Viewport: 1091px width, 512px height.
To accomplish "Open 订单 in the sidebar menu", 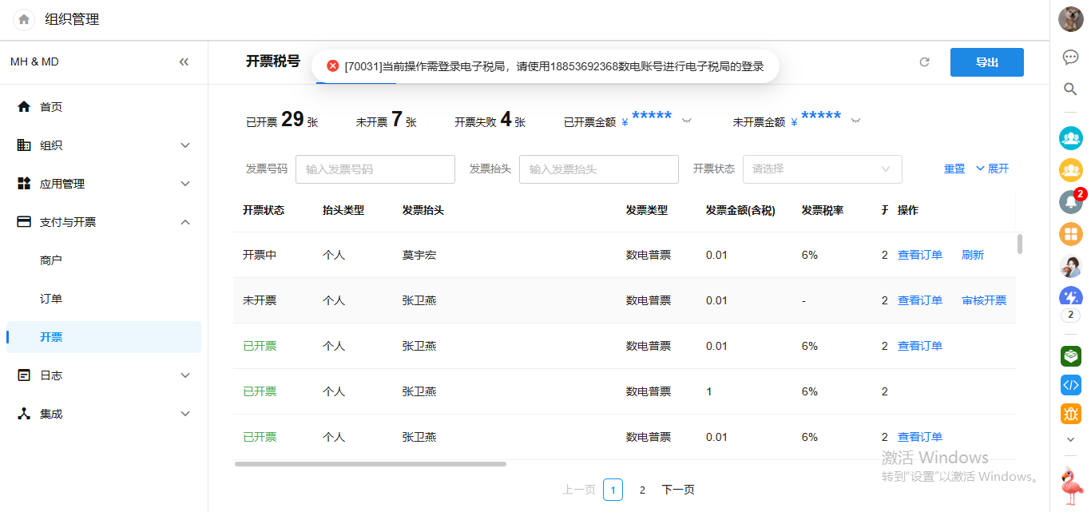I will 51,299.
